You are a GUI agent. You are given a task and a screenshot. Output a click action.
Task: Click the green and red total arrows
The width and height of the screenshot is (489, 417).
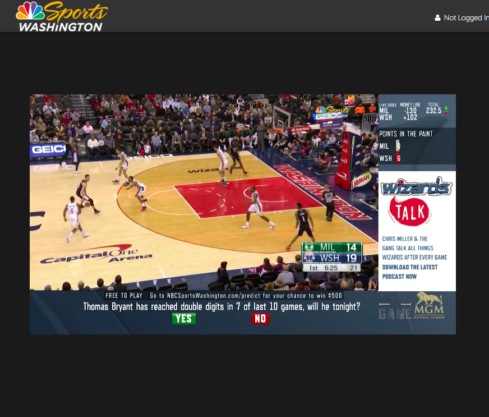click(446, 111)
